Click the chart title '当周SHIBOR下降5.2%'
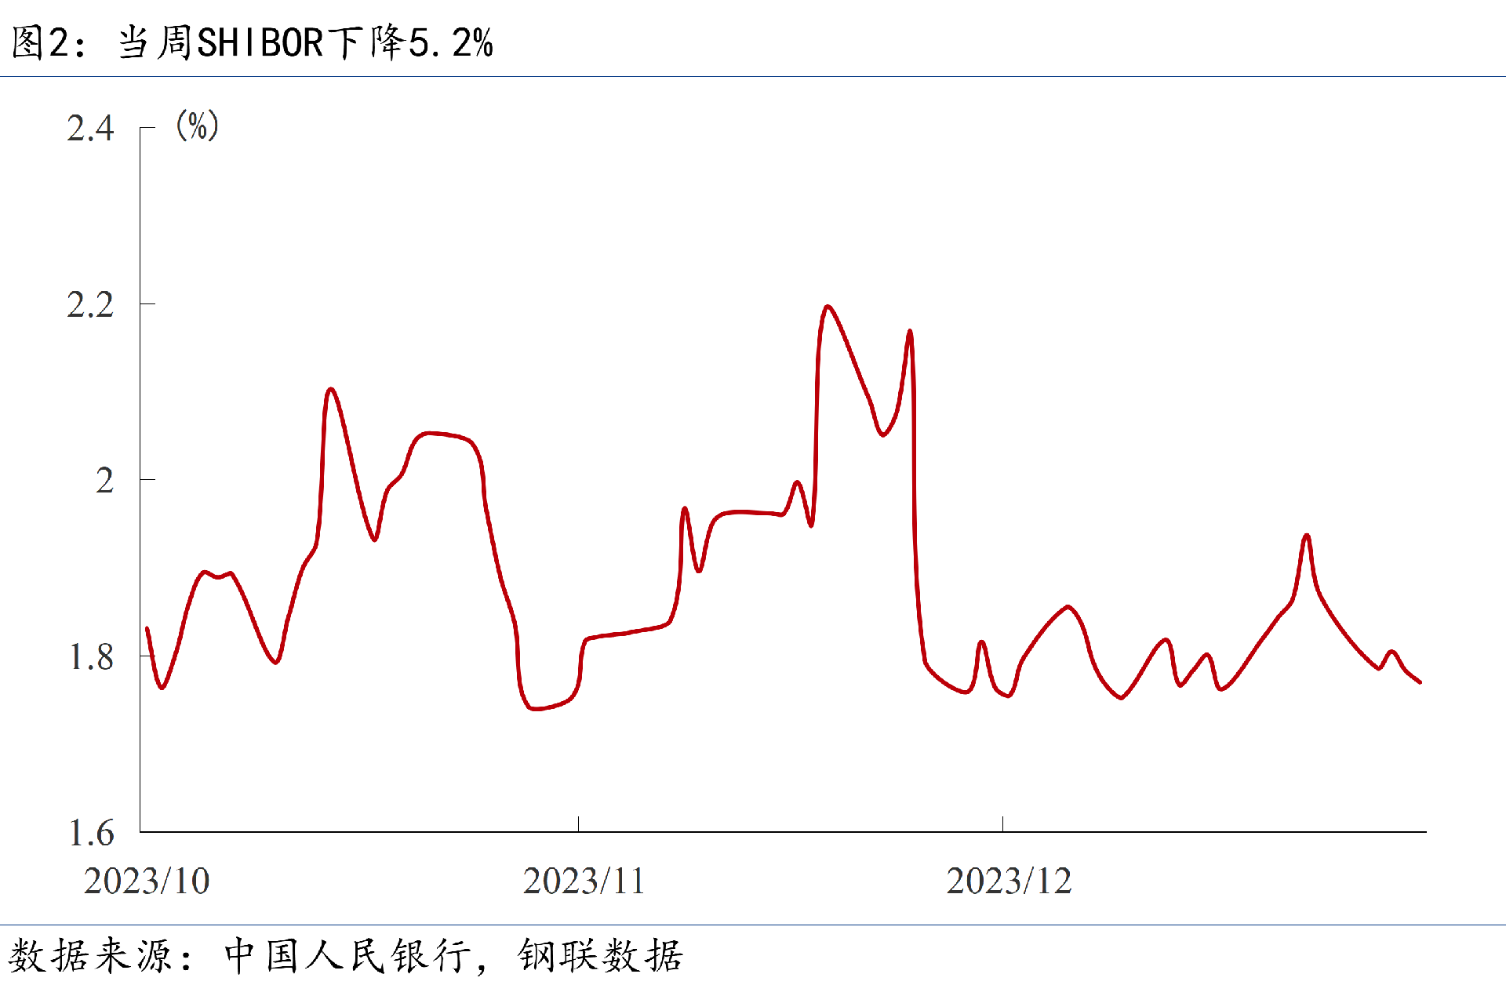1506x1003 pixels. pos(306,42)
